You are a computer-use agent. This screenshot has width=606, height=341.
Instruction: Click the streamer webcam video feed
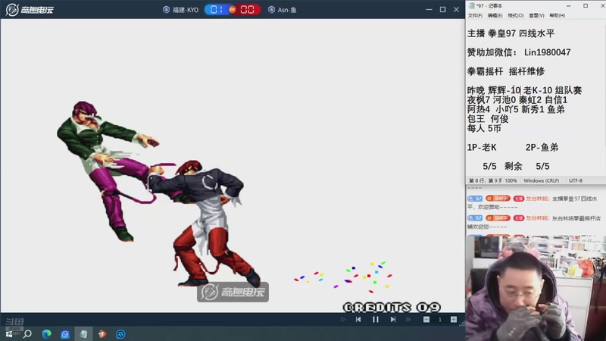536,289
